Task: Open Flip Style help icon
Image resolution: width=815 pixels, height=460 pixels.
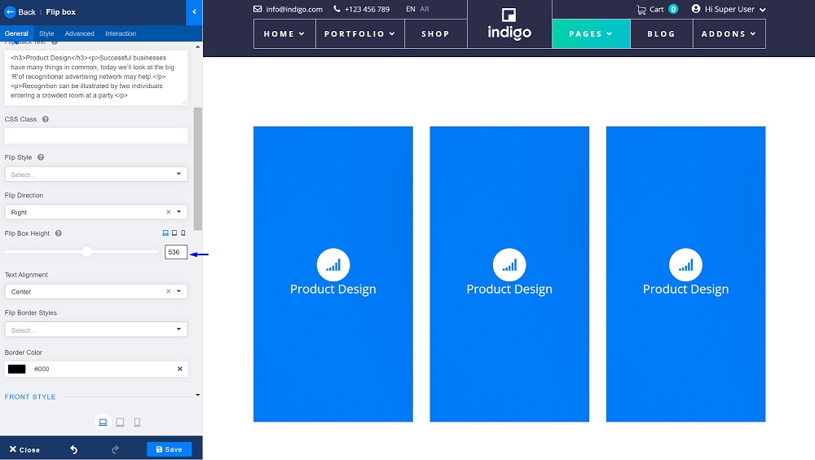Action: [x=41, y=157]
